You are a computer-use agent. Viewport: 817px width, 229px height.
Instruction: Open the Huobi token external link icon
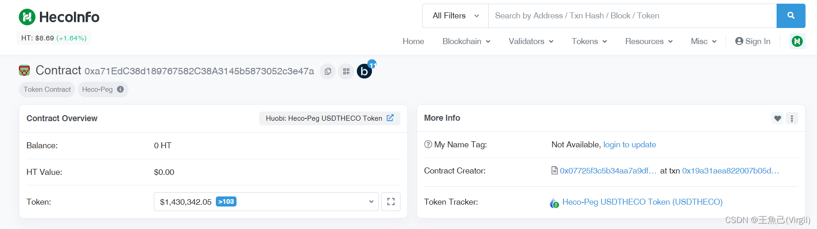(390, 118)
